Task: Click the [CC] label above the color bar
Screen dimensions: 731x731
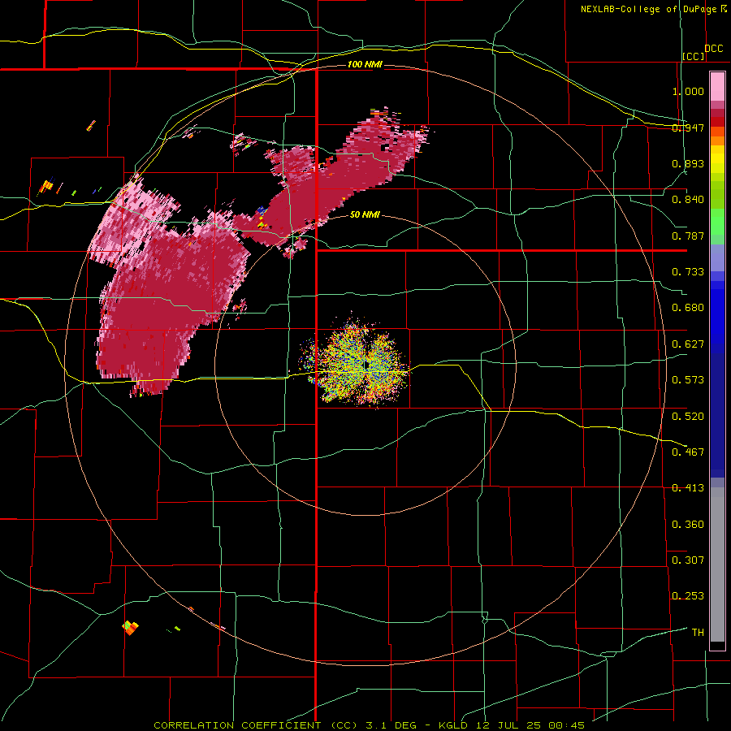Action: click(x=694, y=56)
